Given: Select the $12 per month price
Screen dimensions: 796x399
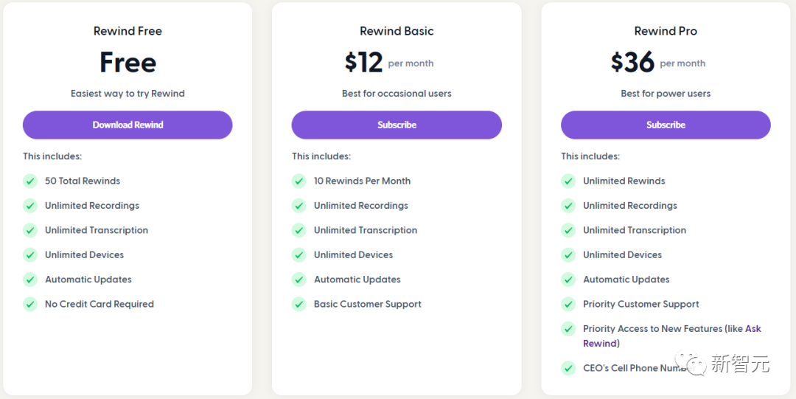Looking at the screenshot, I should 389,63.
